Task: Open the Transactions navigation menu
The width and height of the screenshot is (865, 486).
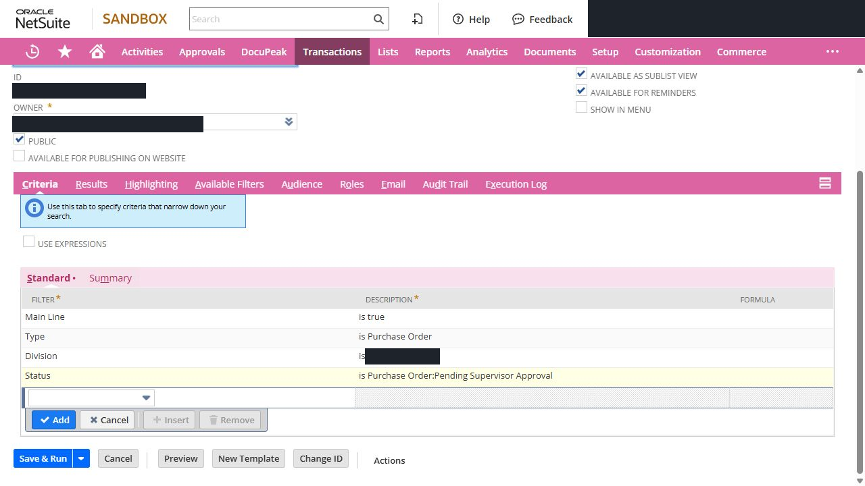Action: pyautogui.click(x=332, y=51)
